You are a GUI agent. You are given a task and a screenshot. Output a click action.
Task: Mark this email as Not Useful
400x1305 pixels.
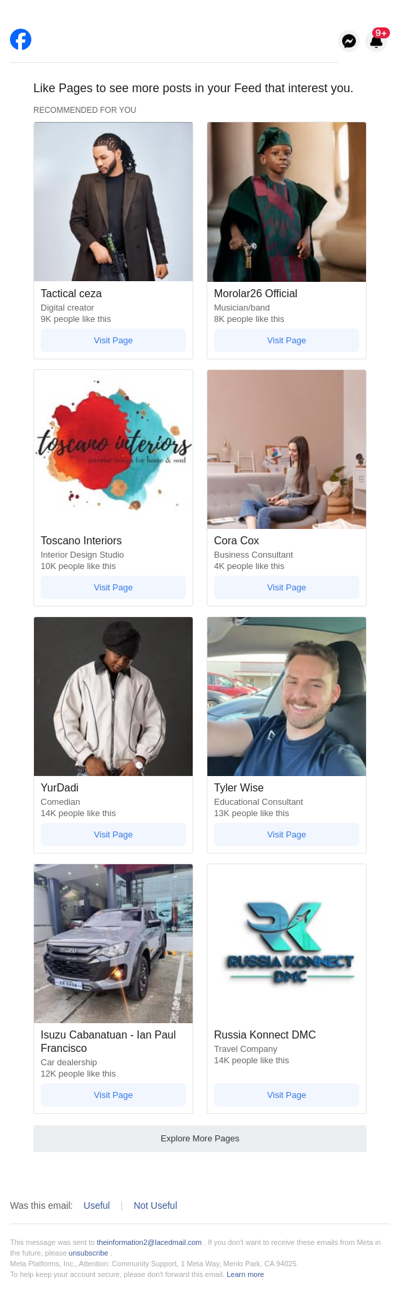pyautogui.click(x=155, y=1205)
